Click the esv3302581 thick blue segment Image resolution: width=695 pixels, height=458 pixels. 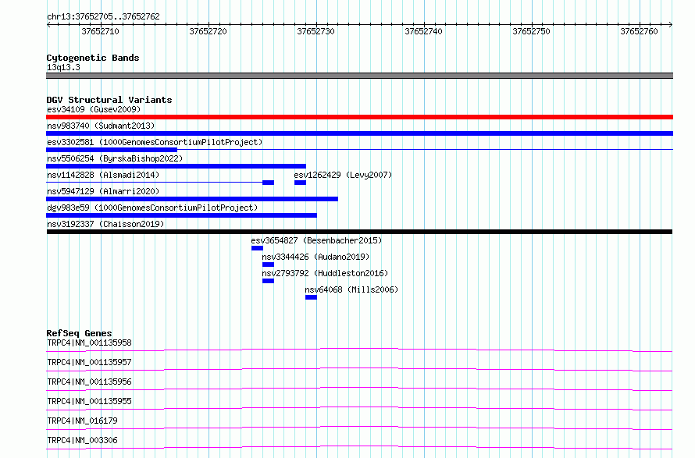[112, 150]
